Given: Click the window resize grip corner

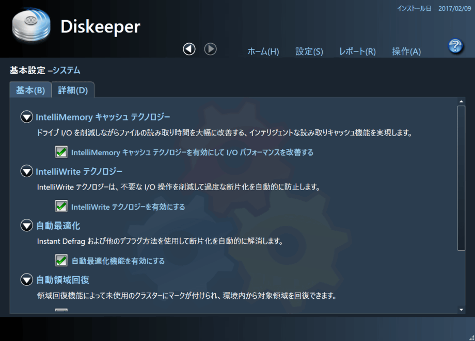Looking at the screenshot, I should (471, 337).
